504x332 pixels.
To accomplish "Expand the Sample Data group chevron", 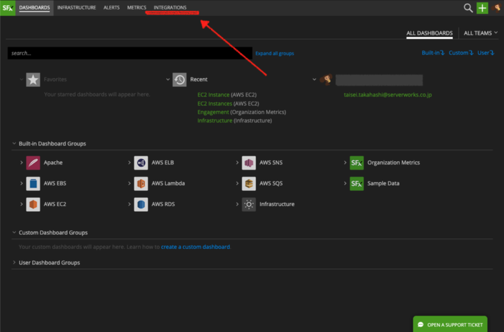I will click(345, 183).
